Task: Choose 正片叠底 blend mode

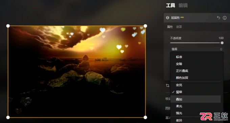Action: pos(195,71)
